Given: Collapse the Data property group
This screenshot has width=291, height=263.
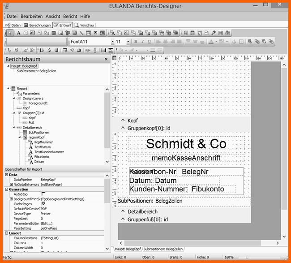Looking at the screenshot, I should [x=6, y=175].
